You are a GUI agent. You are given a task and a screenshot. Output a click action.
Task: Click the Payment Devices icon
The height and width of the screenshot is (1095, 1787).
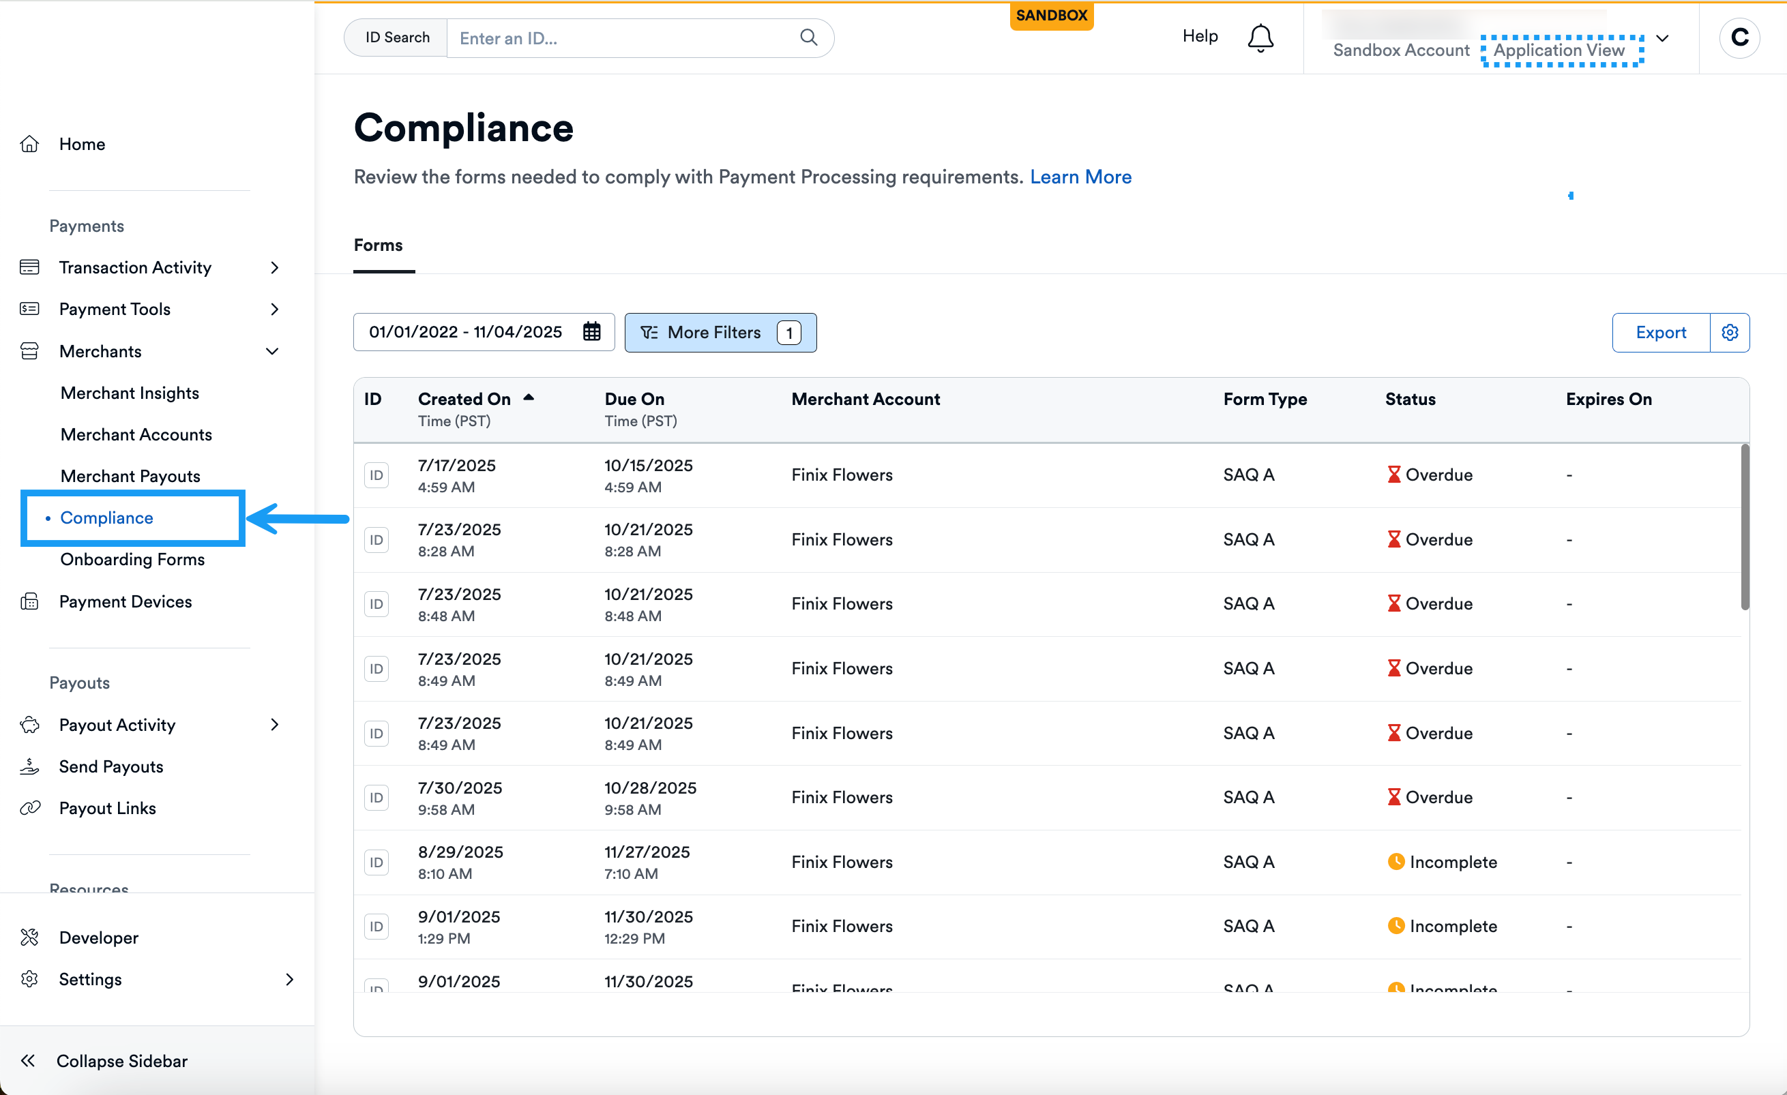[30, 601]
